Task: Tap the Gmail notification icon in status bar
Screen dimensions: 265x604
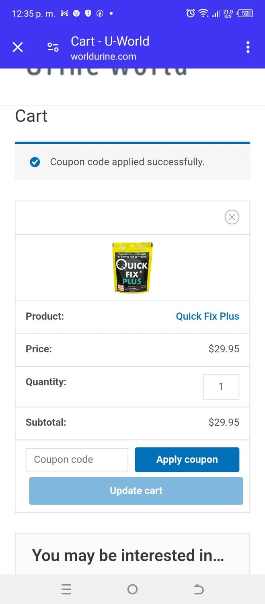Action: pos(64,14)
